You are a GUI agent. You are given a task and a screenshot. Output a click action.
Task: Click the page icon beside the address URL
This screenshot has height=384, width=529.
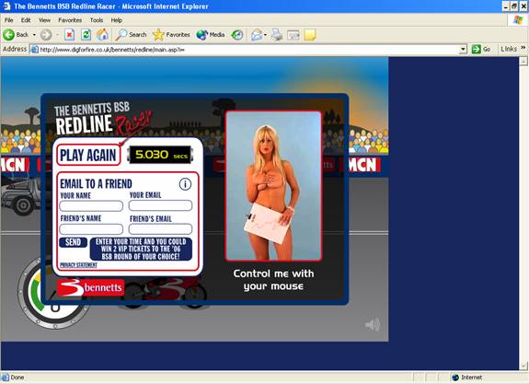(x=34, y=50)
